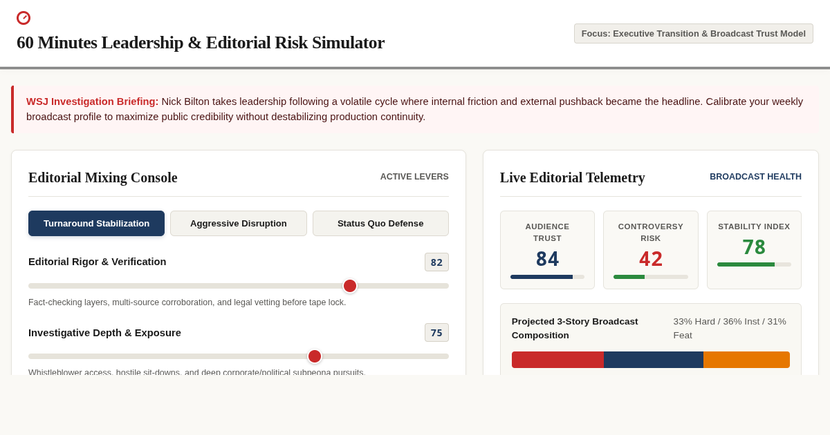Adjust Editorial Rigor & Verification slider handle
Viewport: 830px width, 435px height.
350,286
